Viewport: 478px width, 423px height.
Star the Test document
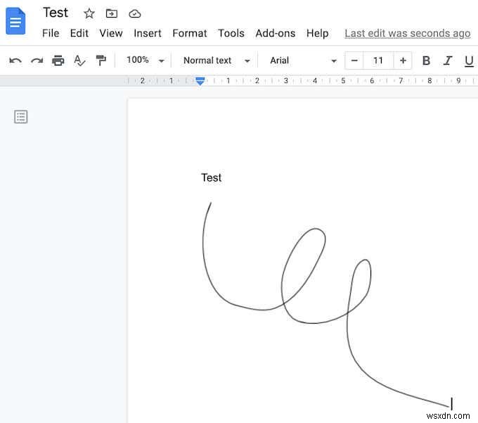[89, 13]
